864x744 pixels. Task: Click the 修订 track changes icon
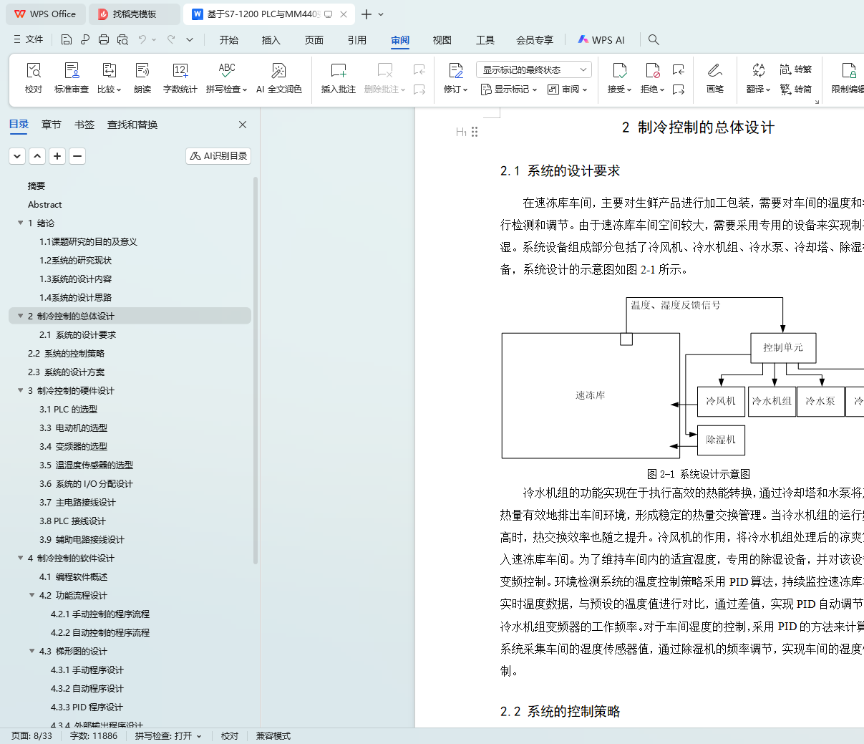click(x=455, y=70)
